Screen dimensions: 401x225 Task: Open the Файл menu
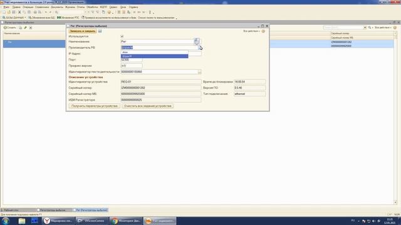point(6,7)
